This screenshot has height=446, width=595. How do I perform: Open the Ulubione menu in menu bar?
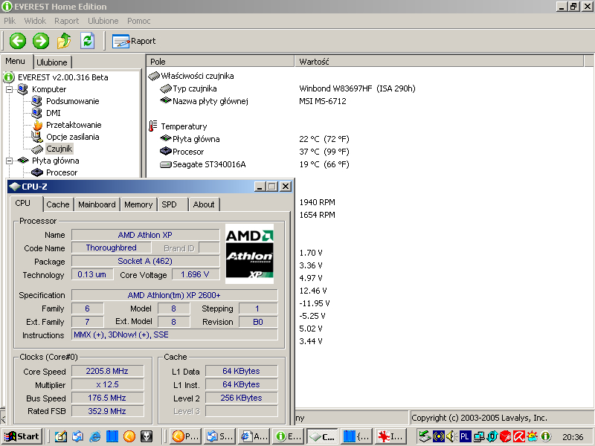[x=103, y=21]
